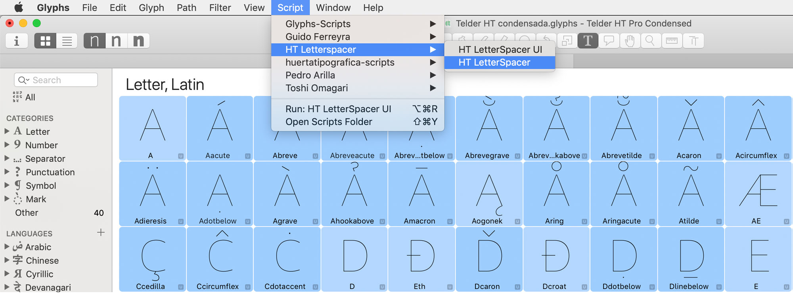The height and width of the screenshot is (308, 793).
Task: Select the Aacute glyph cell
Action: point(220,128)
